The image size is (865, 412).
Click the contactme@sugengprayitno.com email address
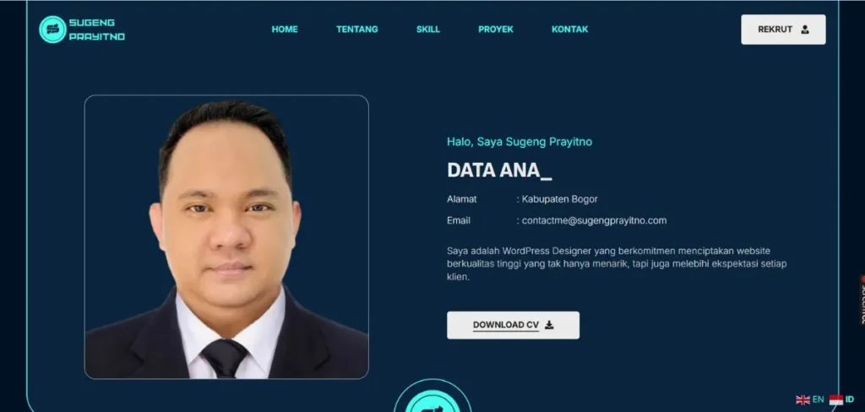pos(594,220)
